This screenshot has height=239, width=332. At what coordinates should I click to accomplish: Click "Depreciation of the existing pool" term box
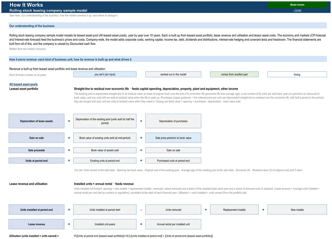105,121
